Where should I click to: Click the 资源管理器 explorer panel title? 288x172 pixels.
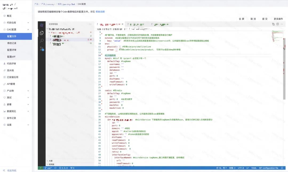pyautogui.click(x=53, y=24)
